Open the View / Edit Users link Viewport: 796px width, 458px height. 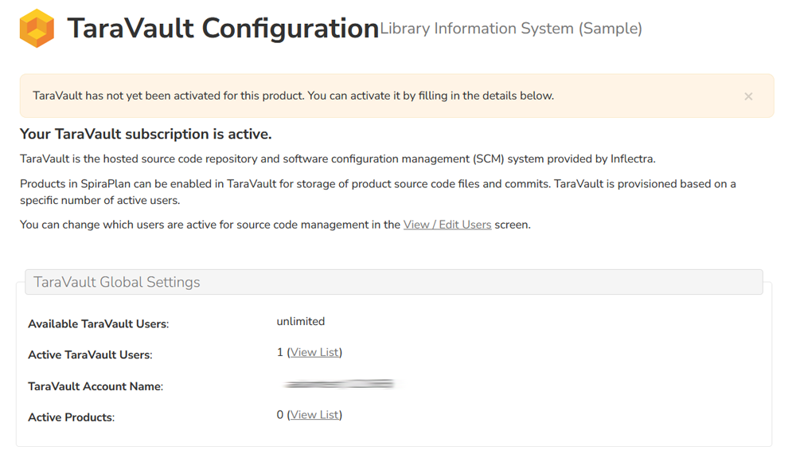click(447, 225)
